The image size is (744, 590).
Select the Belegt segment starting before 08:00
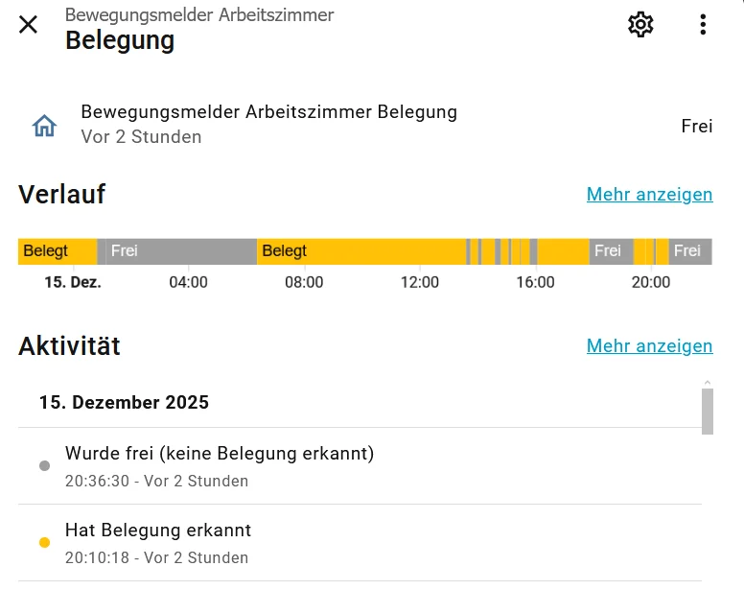pyautogui.click(x=360, y=251)
